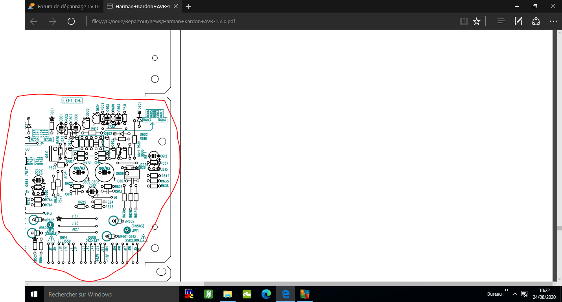
Task: Click the vertical scrollbar up arrow
Action: pyautogui.click(x=559, y=33)
